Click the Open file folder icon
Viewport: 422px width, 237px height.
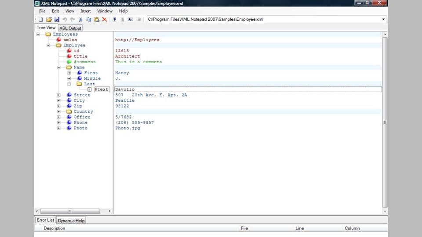[x=49, y=19]
